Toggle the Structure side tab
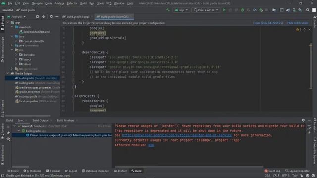 (2, 108)
